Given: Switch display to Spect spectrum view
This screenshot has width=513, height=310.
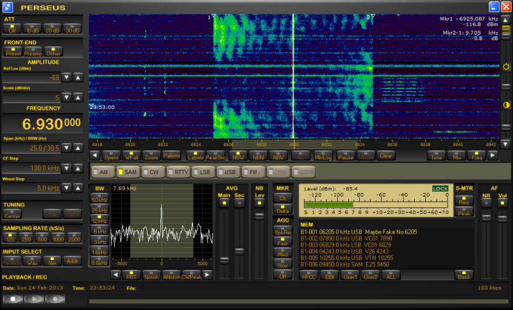Looking at the screenshot, I should 111,156.
